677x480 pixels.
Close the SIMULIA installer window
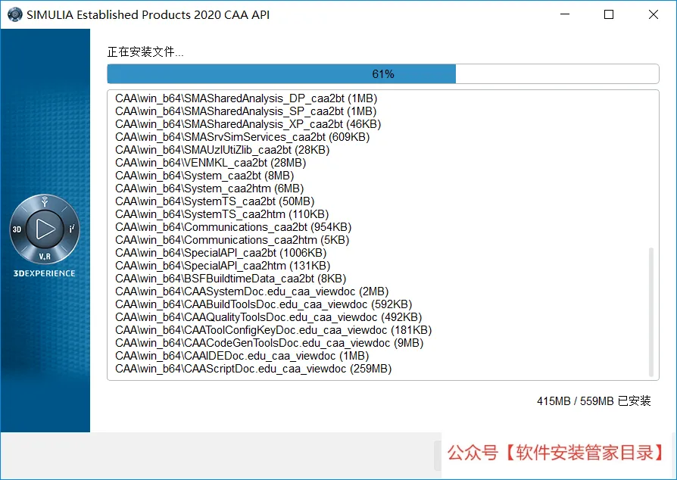click(x=654, y=14)
